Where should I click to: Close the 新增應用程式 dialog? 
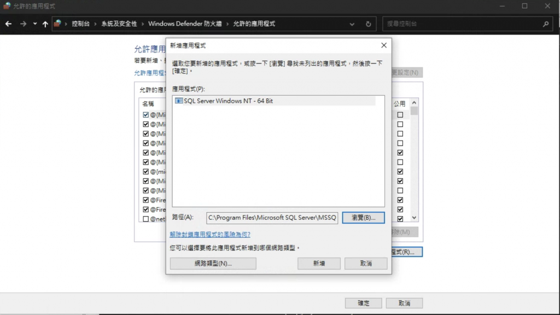(x=383, y=45)
